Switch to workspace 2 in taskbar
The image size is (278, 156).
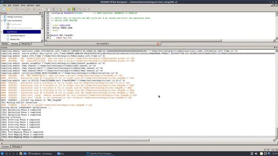pos(10,154)
